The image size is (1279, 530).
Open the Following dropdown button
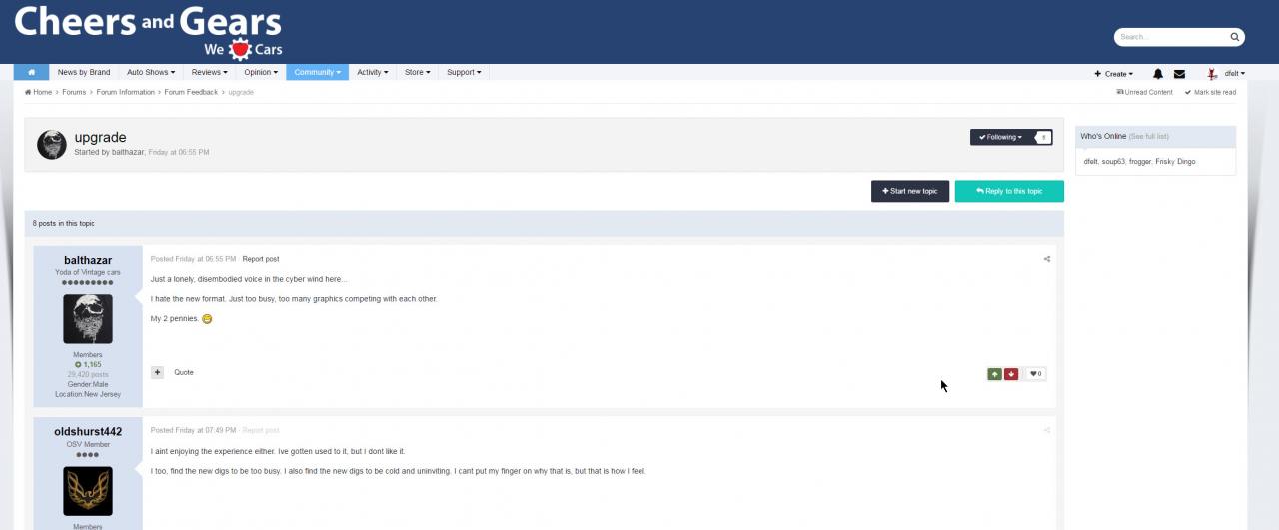pyautogui.click(x=1000, y=137)
